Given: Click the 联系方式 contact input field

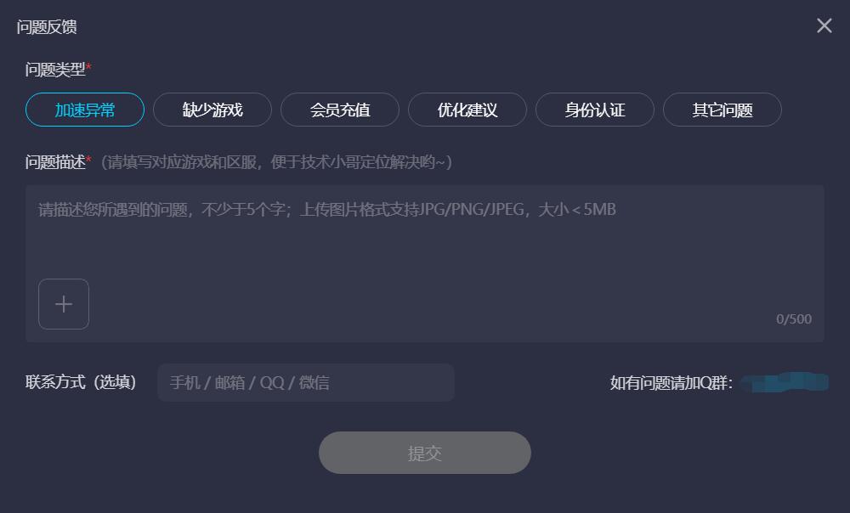Looking at the screenshot, I should point(306,382).
